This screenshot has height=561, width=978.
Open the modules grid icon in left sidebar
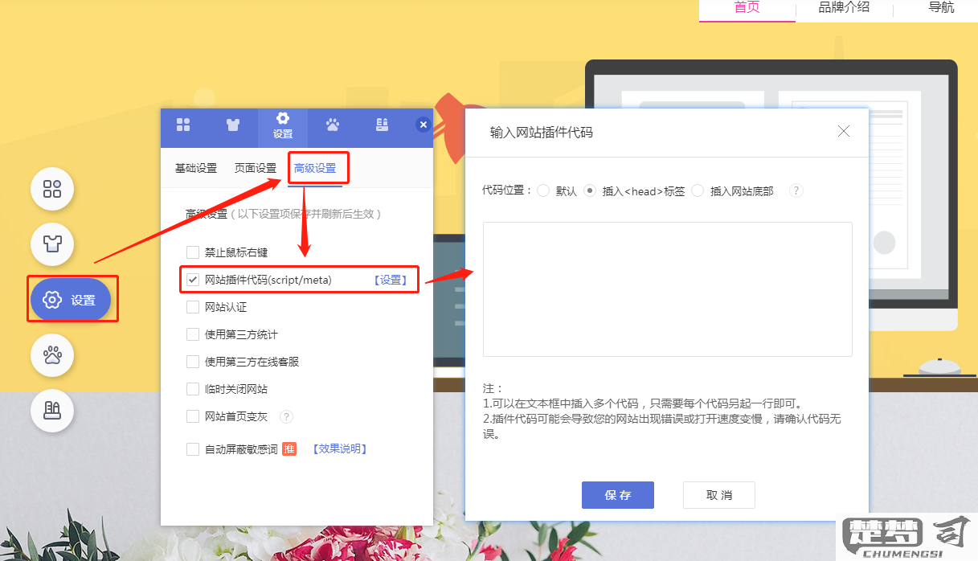pos(52,190)
